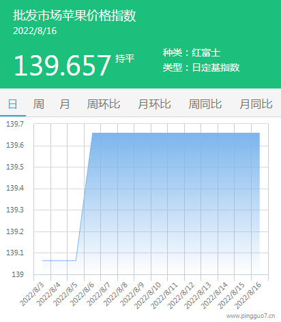The height and width of the screenshot is (322, 281).
Task: Click the 2022/8/10 x-axis label
Action: pyautogui.click(x=147, y=296)
